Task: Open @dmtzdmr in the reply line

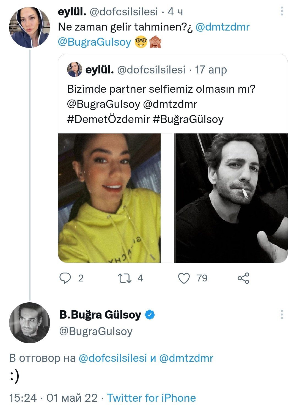Action: coord(186,358)
